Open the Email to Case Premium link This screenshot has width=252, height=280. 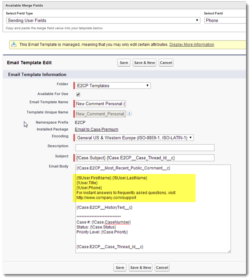click(x=97, y=129)
